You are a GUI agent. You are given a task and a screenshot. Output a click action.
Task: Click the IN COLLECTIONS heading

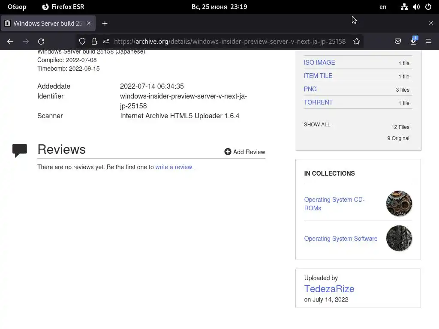329,173
